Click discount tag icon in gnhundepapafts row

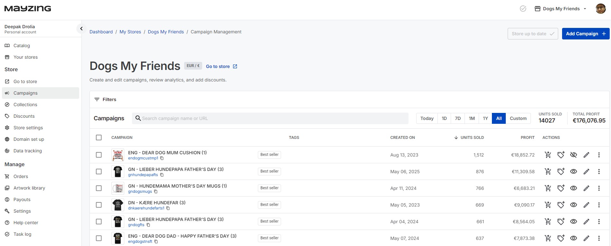coord(561,172)
